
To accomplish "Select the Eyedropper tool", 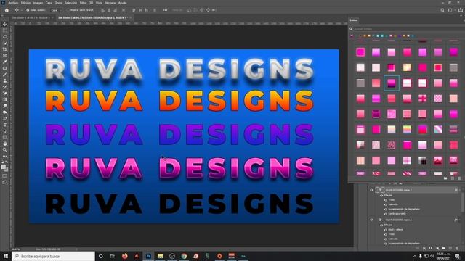I will pyautogui.click(x=5, y=62).
